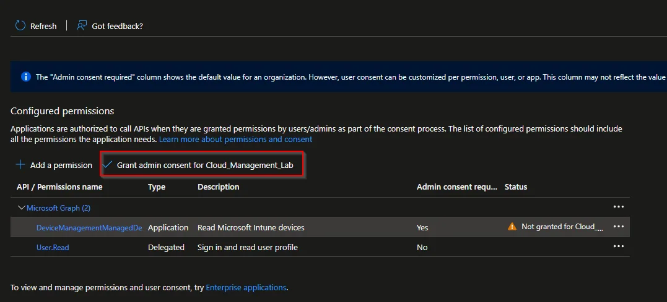Click the warning triangle in Status column
This screenshot has height=302, width=667.
coord(512,227)
